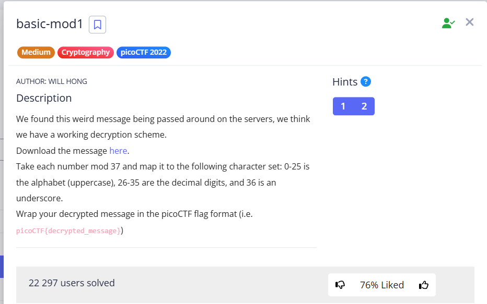Dislike the challenge with thumbs down

click(340, 285)
